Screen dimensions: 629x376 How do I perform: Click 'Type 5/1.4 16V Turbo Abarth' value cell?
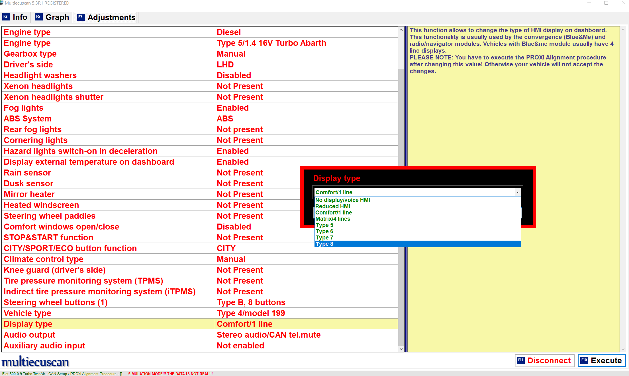[306, 43]
